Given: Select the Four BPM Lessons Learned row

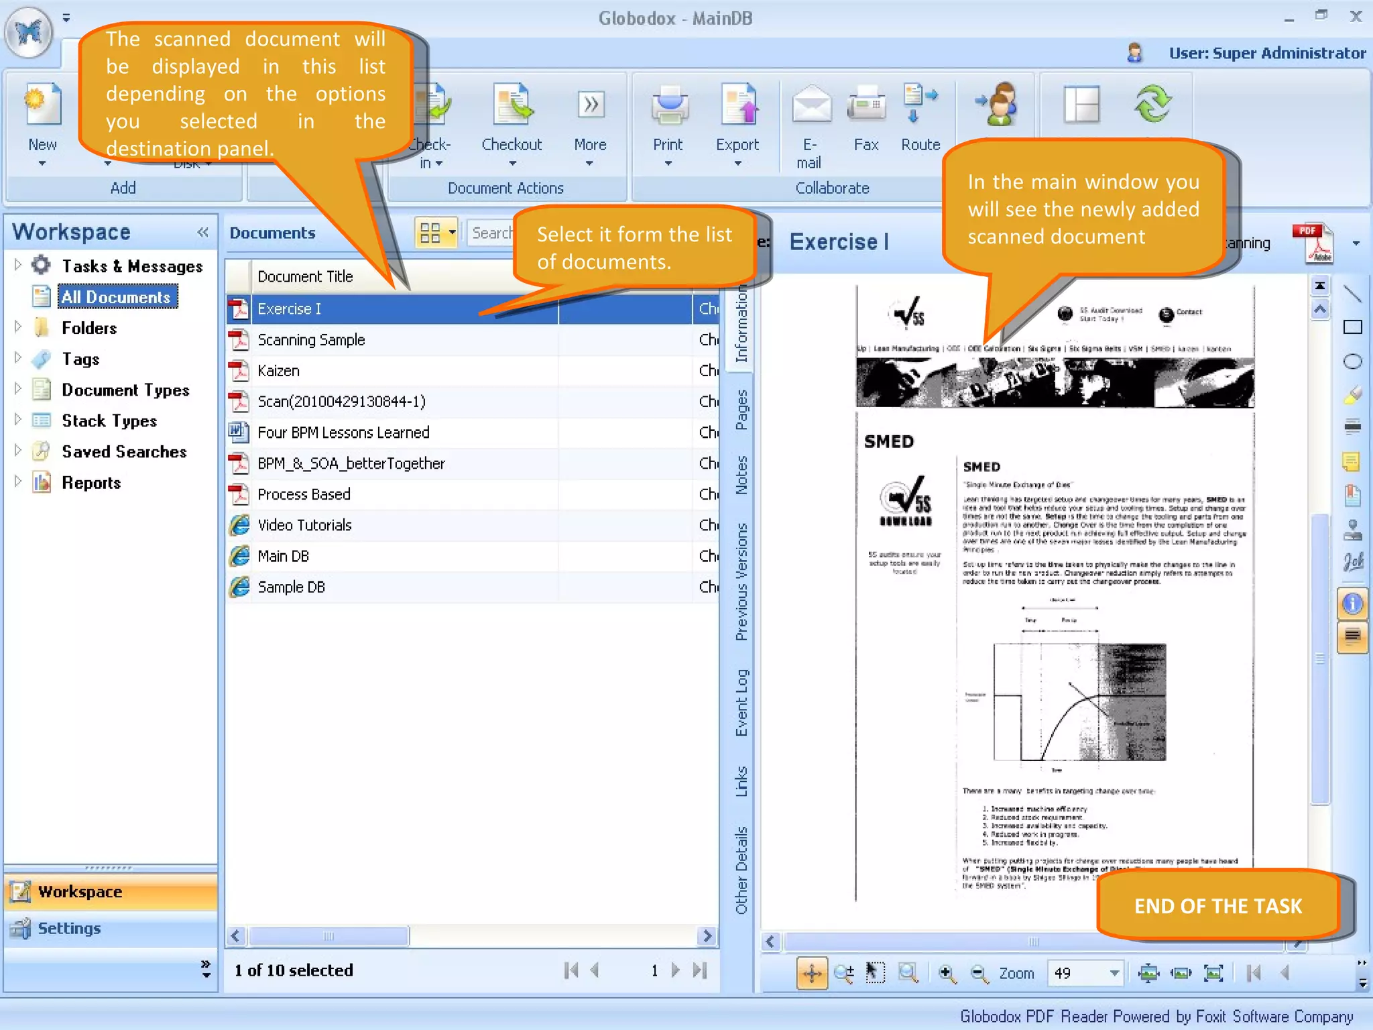Looking at the screenshot, I should click(473, 433).
